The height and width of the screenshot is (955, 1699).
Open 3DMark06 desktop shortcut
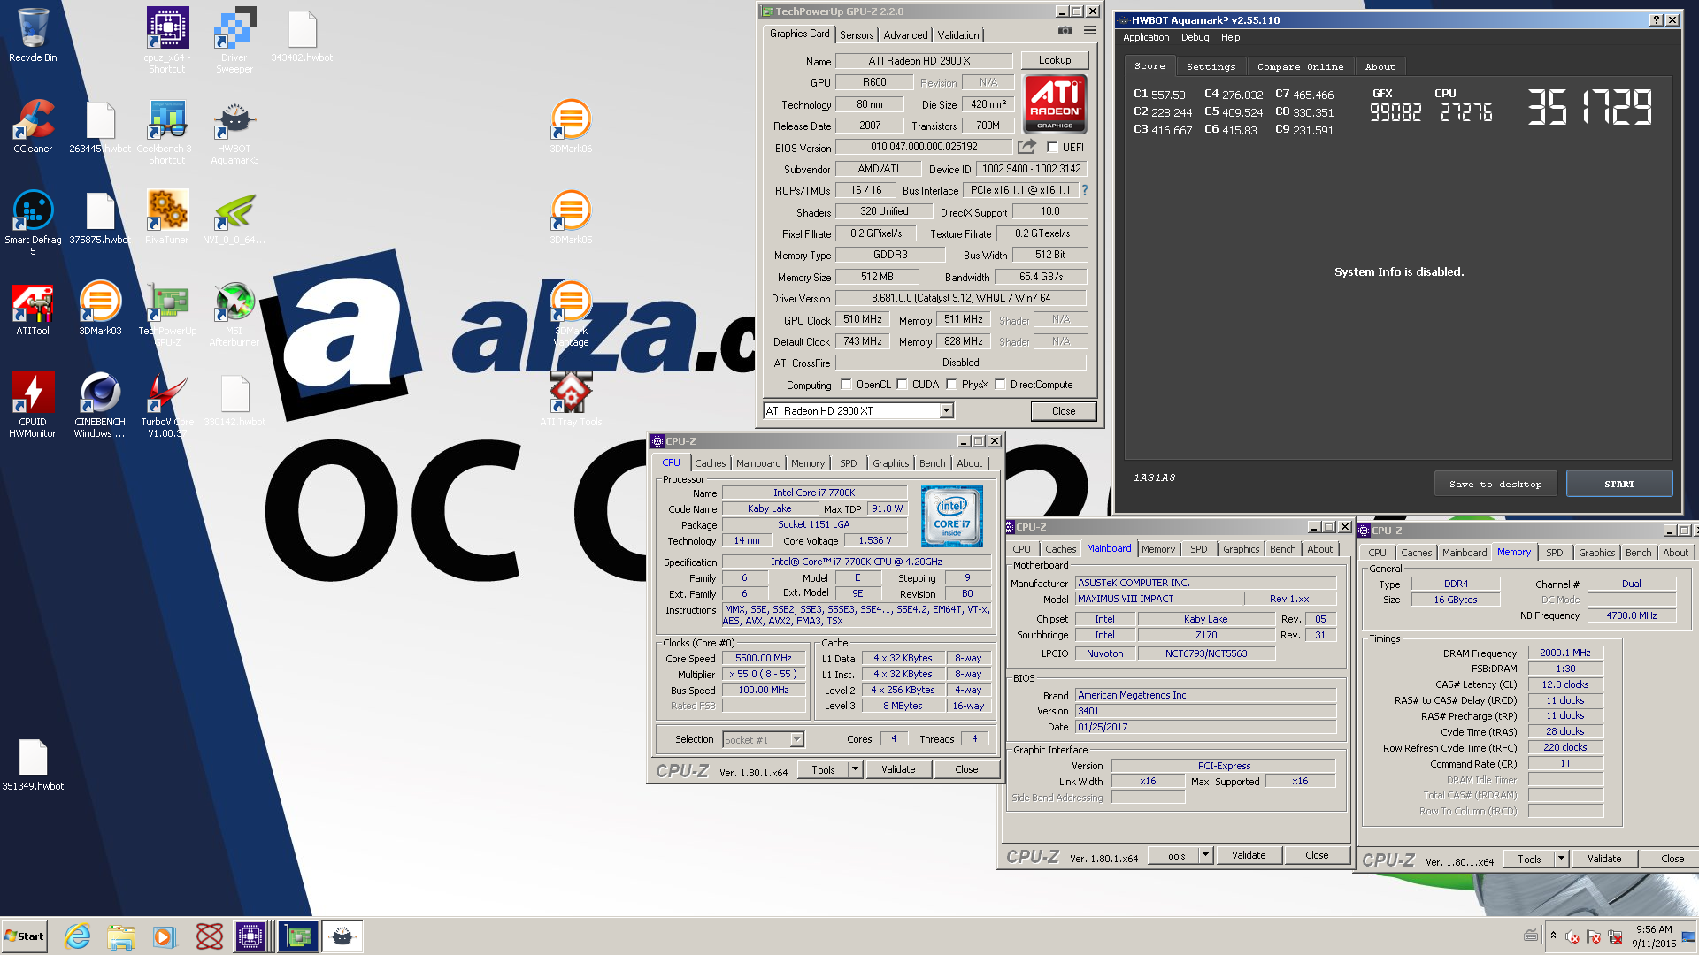571,126
